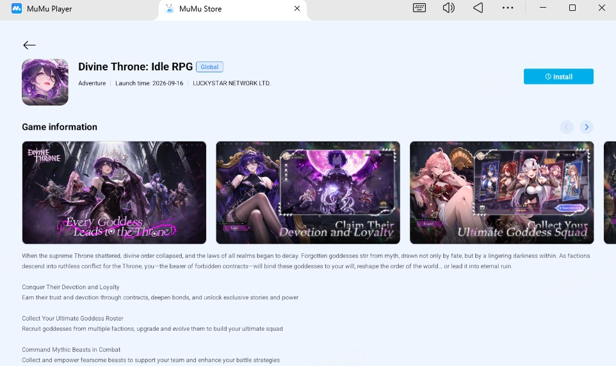Viewport: 616px width, 366px height.
Task: Click the Launch time 2026-09-16 text
Action: coord(149,83)
